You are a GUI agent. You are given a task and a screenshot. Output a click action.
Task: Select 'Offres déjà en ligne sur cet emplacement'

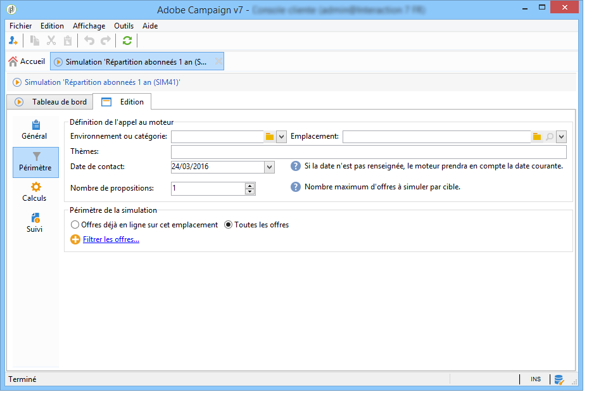pos(144,225)
